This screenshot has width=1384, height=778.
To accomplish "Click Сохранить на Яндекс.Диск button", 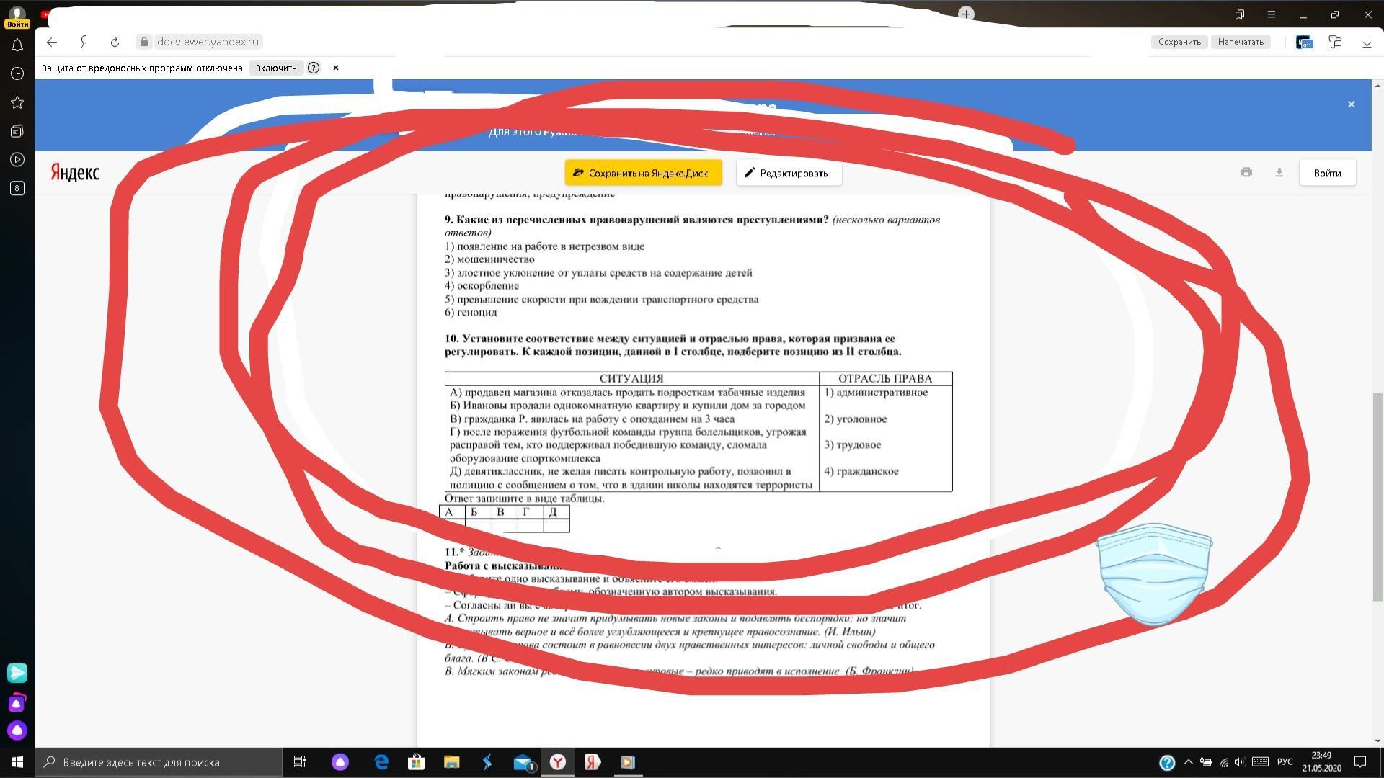I will pyautogui.click(x=643, y=173).
